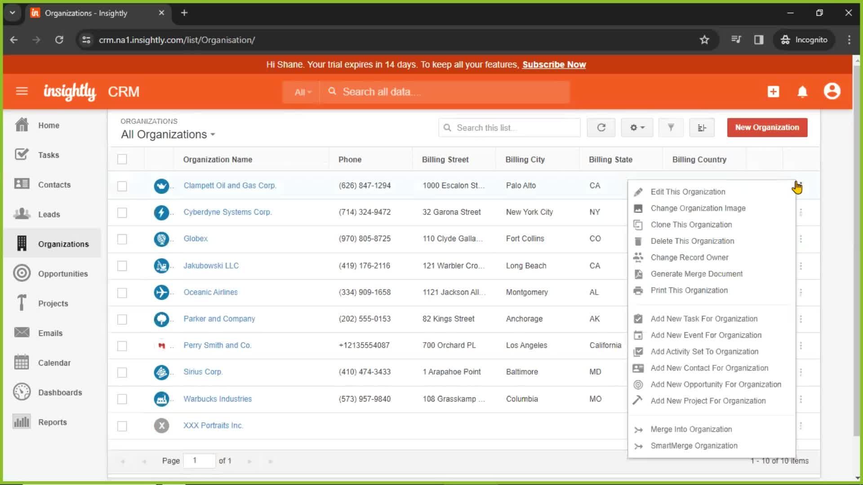Open the hamburger navigation menu
The height and width of the screenshot is (485, 863).
point(22,92)
